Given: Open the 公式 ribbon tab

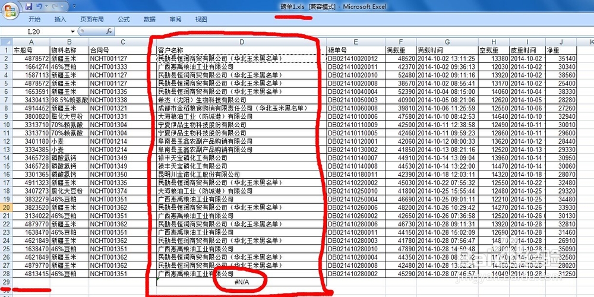Looking at the screenshot, I should [124, 20].
